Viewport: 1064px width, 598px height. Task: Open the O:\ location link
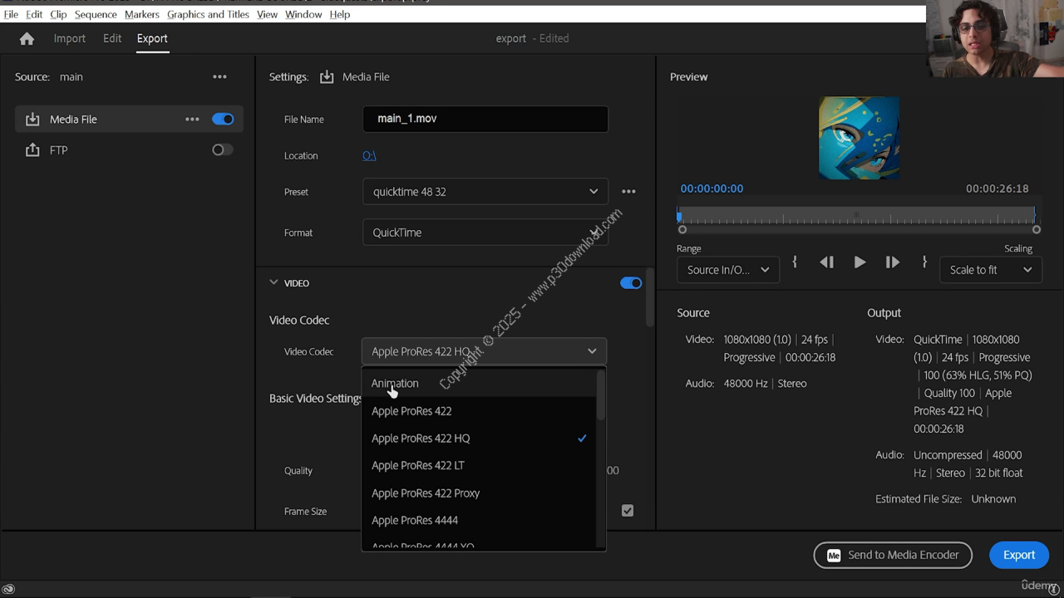click(369, 155)
